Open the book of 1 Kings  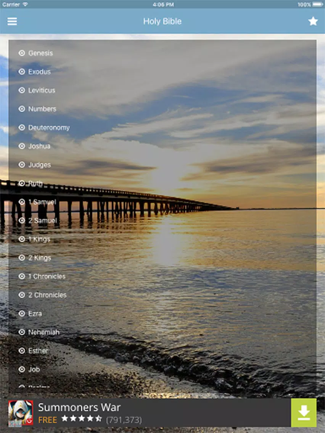pos(39,239)
